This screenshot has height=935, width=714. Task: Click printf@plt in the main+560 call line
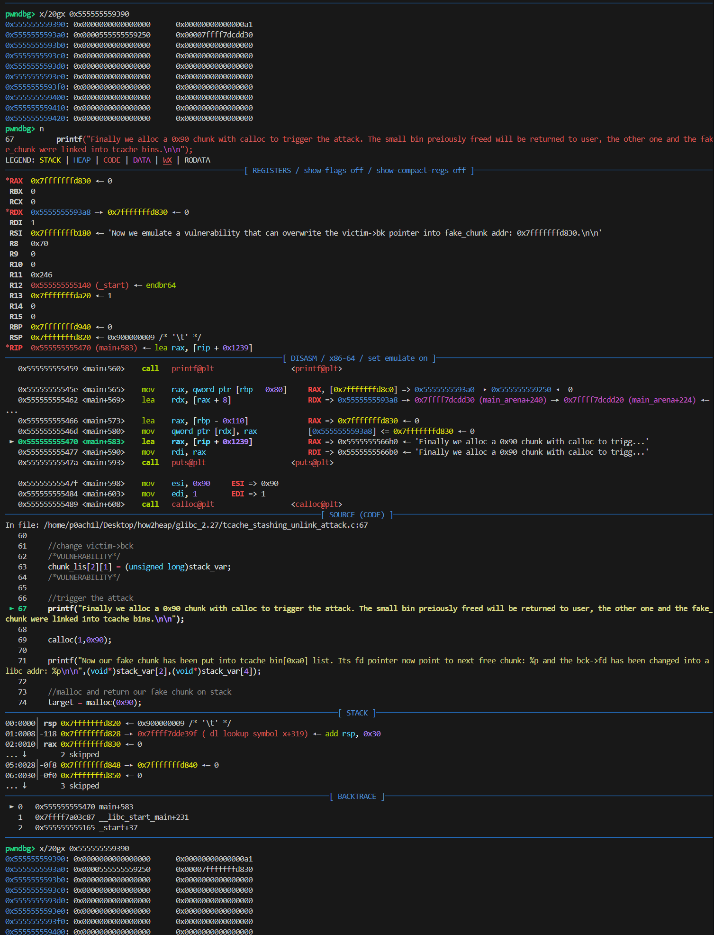pos(193,368)
